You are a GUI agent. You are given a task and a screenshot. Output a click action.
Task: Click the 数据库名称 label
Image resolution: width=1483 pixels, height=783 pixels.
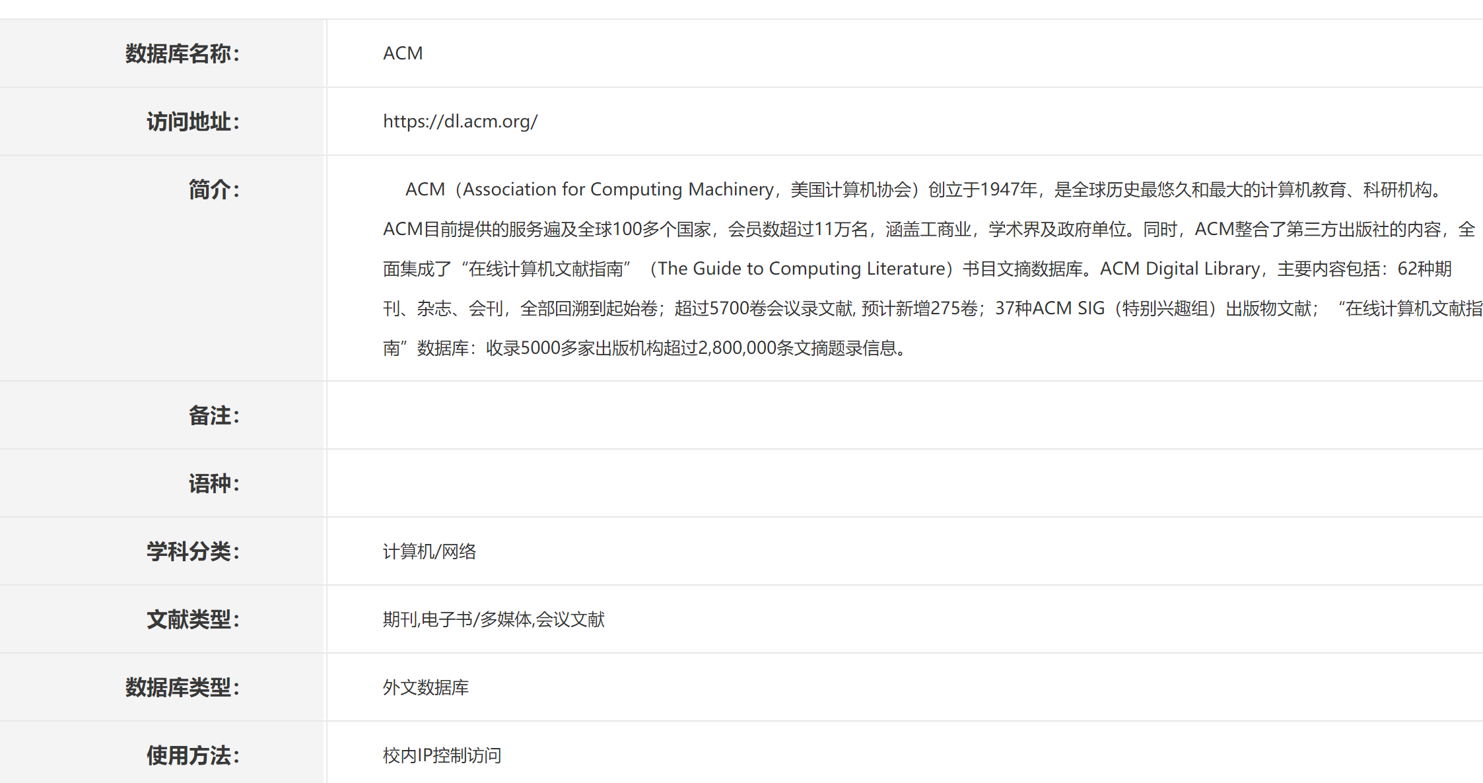click(x=183, y=53)
